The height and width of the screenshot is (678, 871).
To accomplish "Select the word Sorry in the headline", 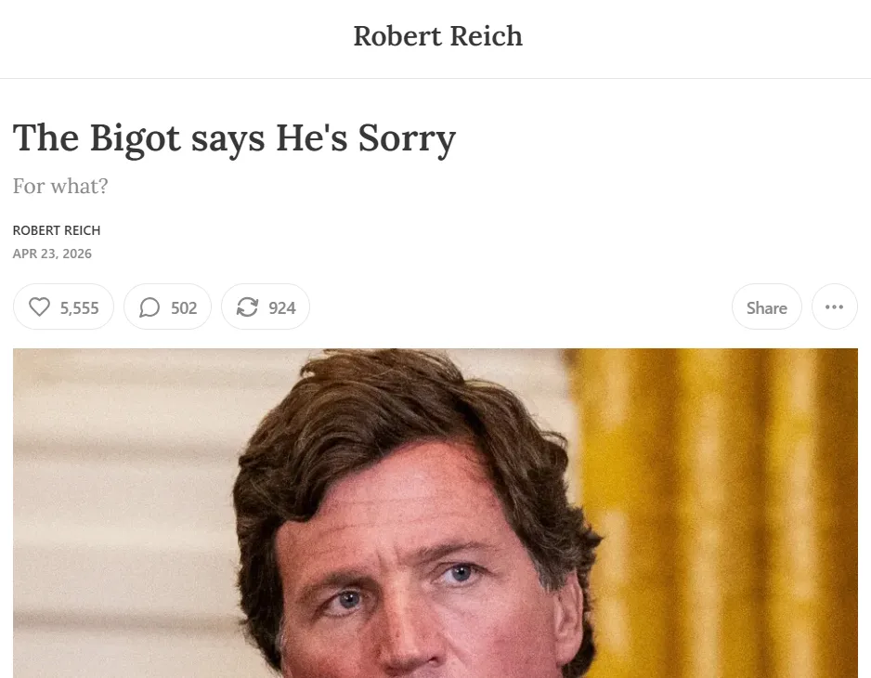I will click(407, 139).
